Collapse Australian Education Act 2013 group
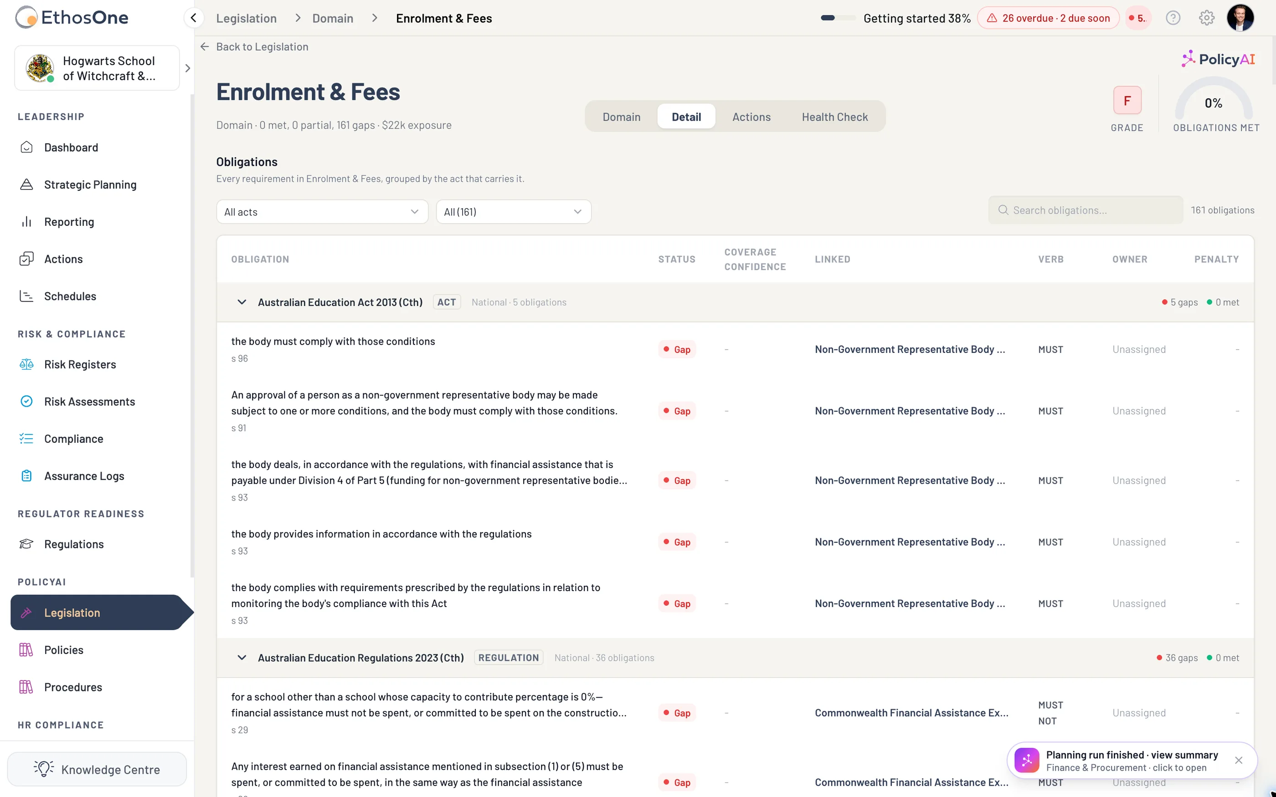 pos(242,302)
